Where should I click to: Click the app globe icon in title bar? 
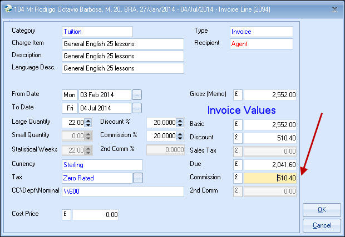pos(8,9)
